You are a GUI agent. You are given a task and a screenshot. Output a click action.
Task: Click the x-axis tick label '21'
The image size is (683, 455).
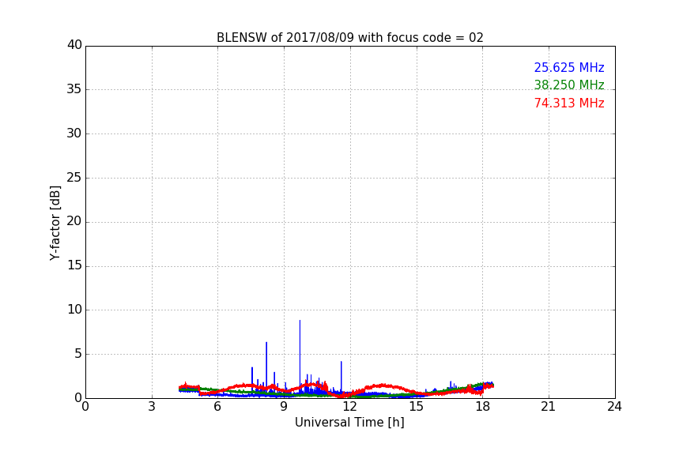pos(549,407)
